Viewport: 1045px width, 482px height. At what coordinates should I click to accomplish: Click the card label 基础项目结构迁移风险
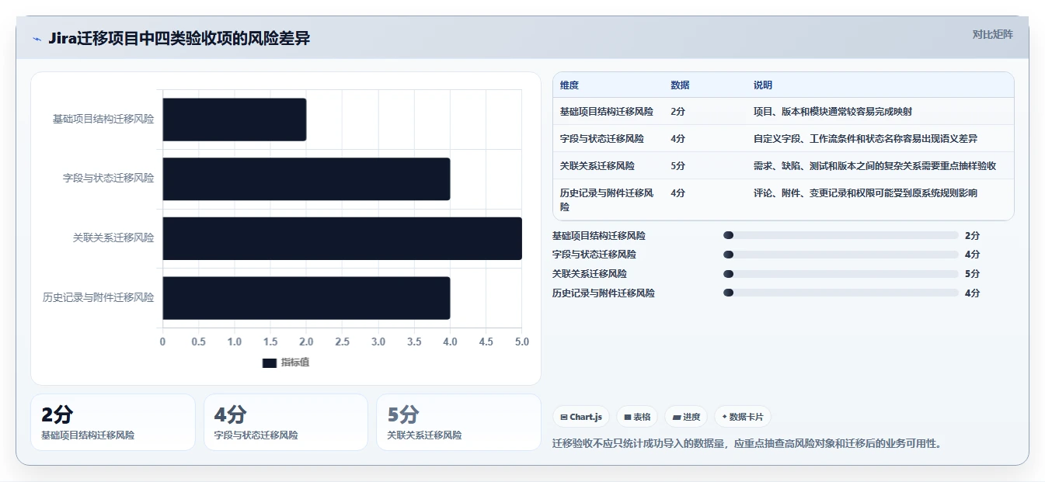pyautogui.click(x=88, y=435)
